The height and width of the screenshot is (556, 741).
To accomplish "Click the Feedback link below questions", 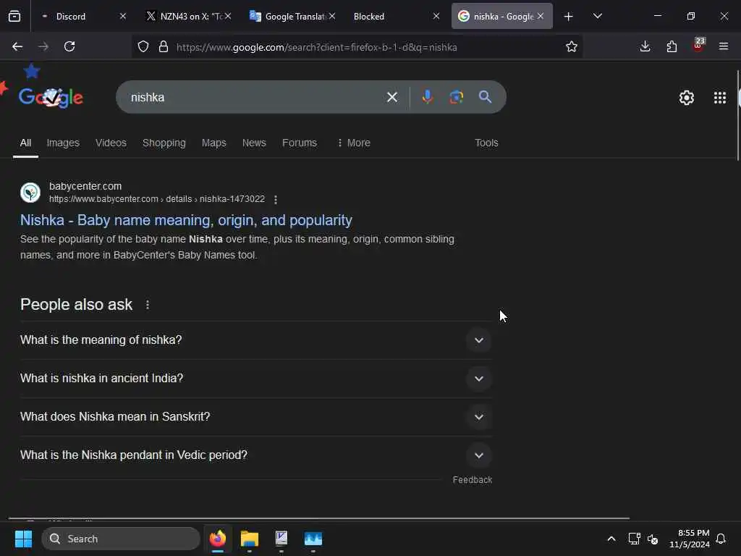I will click(x=472, y=480).
